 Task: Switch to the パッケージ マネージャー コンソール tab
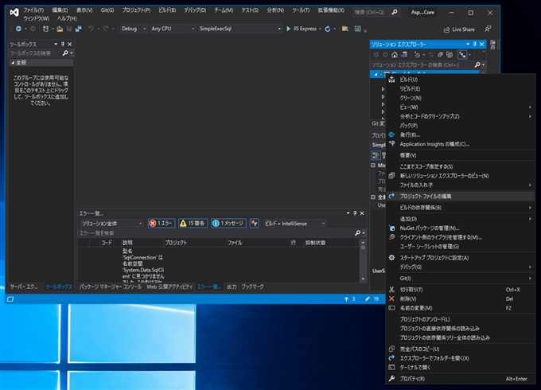111,287
